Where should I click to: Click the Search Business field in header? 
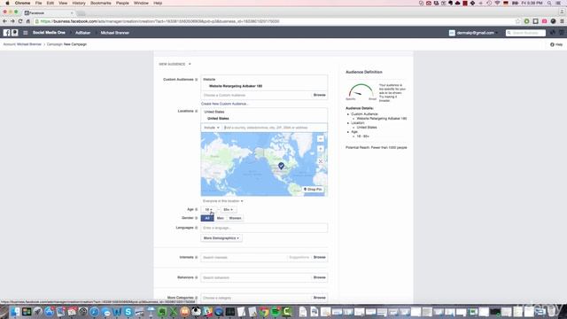pos(525,33)
